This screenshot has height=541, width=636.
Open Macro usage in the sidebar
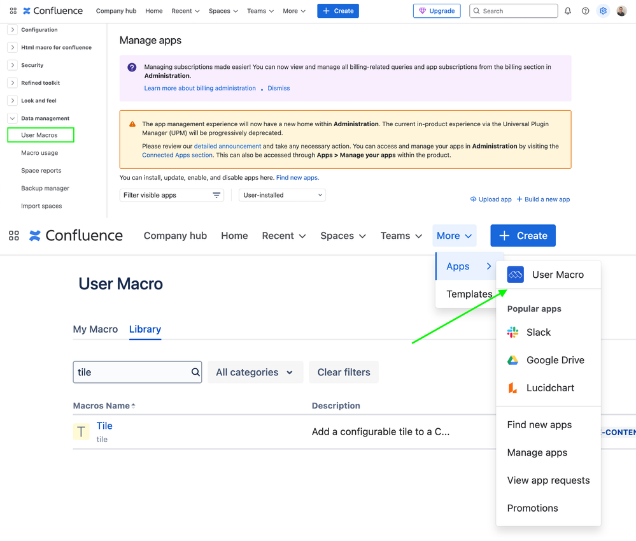[x=39, y=152]
